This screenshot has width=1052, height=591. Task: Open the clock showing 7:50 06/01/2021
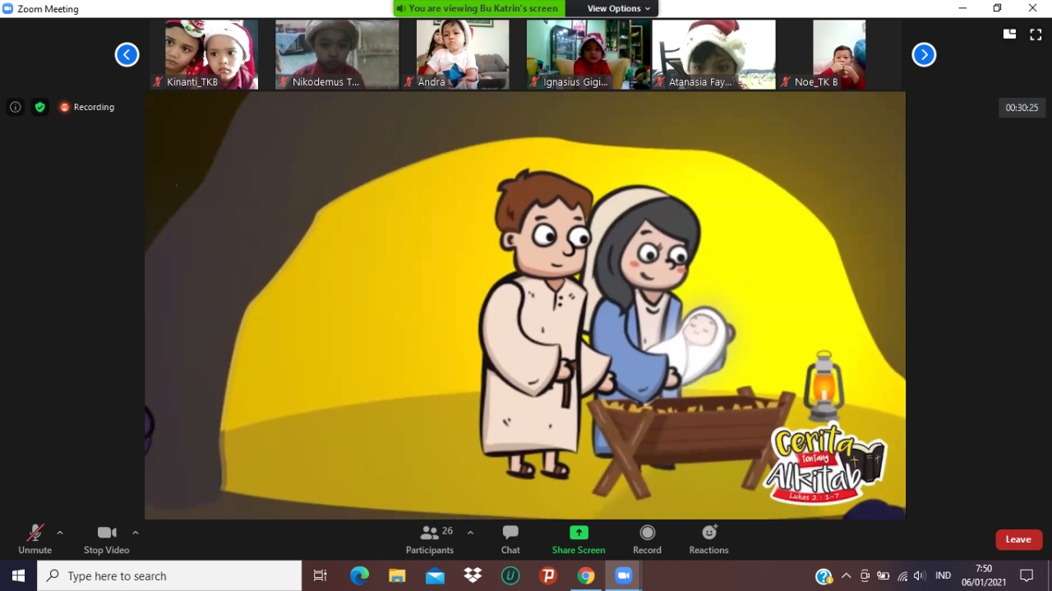tap(984, 575)
